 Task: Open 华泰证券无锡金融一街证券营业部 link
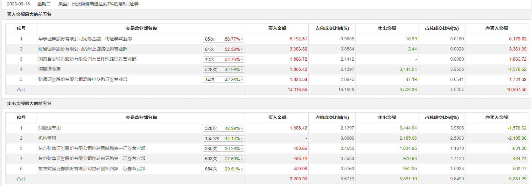[x=85, y=39]
